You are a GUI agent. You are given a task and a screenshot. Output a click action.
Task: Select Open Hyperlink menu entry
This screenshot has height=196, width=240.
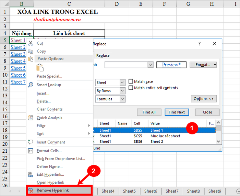click(x=60, y=182)
